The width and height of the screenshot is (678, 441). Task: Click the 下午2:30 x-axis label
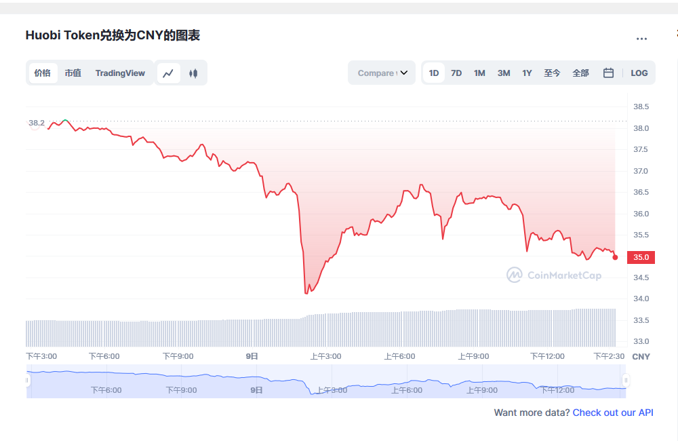click(609, 356)
